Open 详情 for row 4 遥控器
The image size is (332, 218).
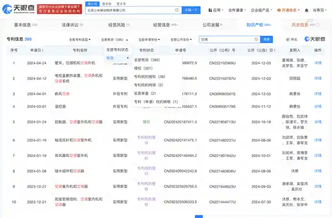318,106
